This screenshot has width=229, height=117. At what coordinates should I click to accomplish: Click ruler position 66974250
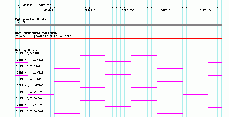click(206, 10)
